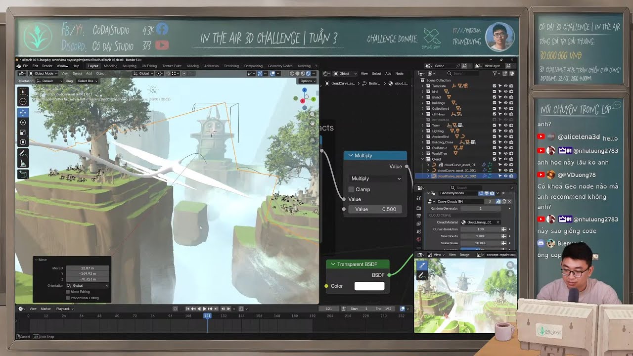The image size is (633, 356).
Task: Click the YouTube icon in stream header
Action: point(162,45)
